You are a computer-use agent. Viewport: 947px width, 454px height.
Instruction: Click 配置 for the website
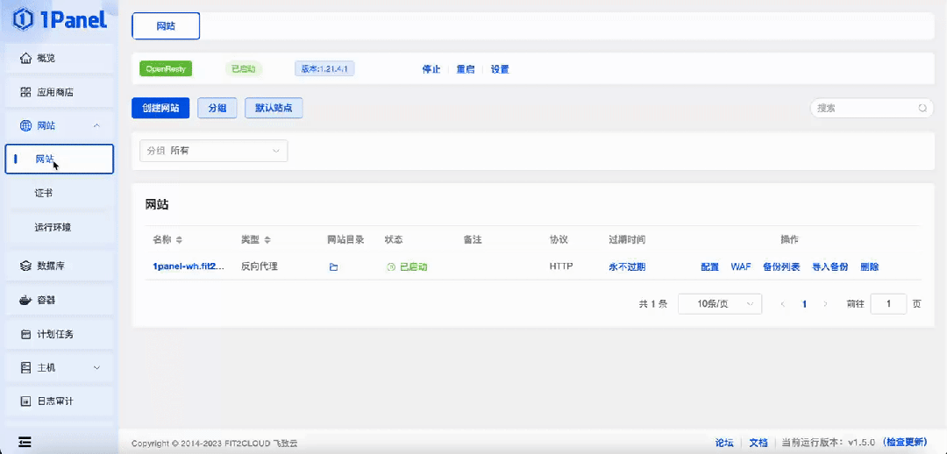pos(710,266)
